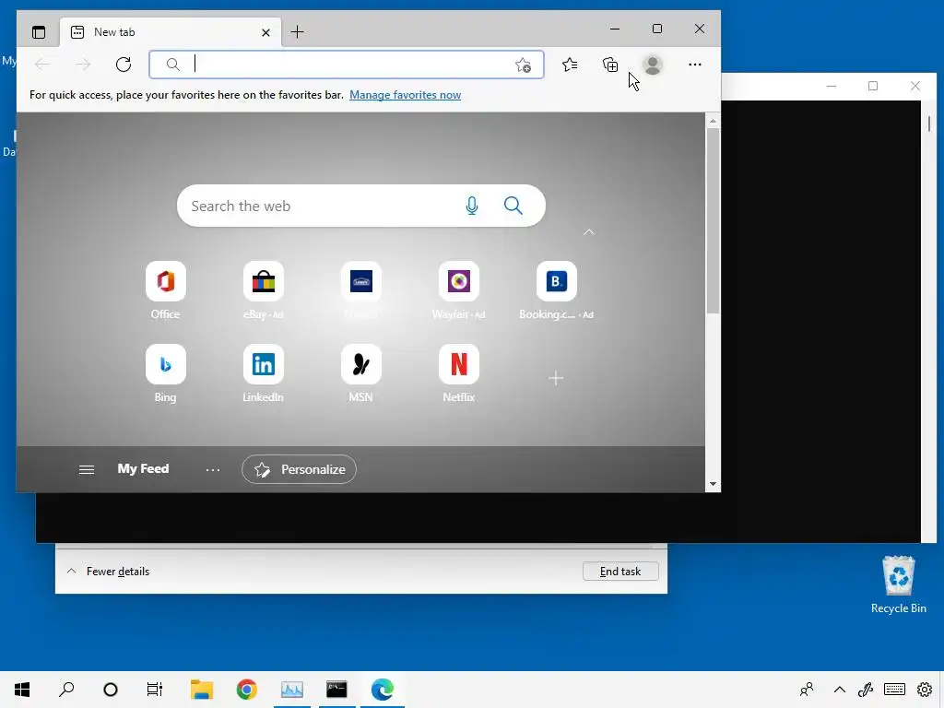Select the New tab tab
The height and width of the screenshot is (708, 944).
171,32
